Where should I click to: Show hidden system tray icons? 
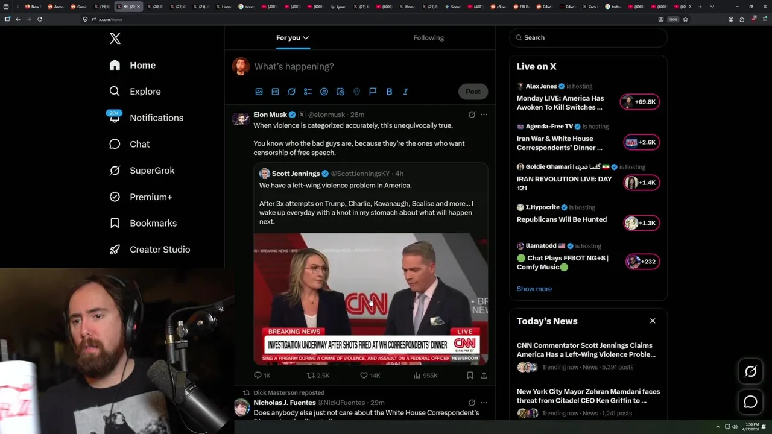[x=718, y=427]
